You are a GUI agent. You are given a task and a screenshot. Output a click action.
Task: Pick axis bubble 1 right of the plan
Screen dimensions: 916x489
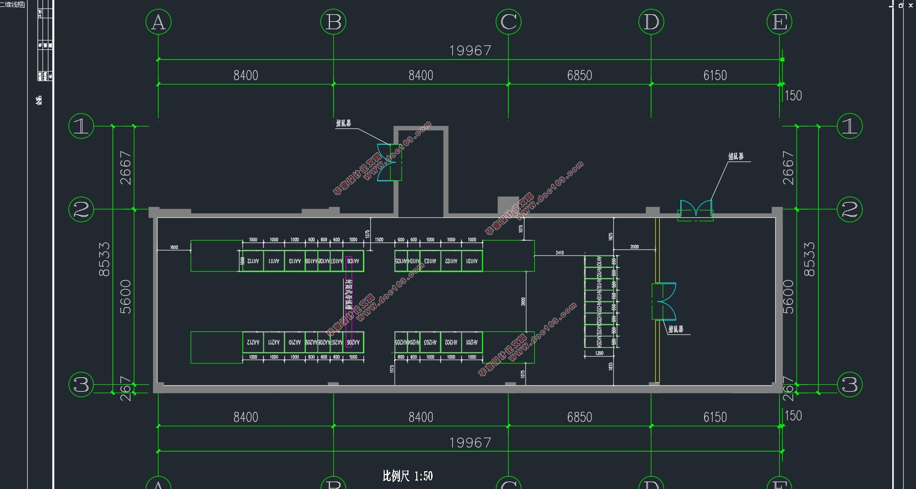click(x=849, y=126)
